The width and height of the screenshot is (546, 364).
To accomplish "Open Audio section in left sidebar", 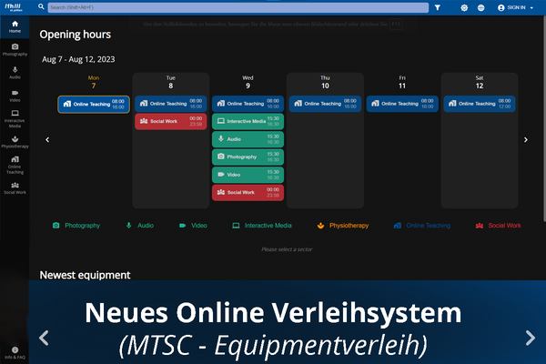I will click(x=15, y=72).
